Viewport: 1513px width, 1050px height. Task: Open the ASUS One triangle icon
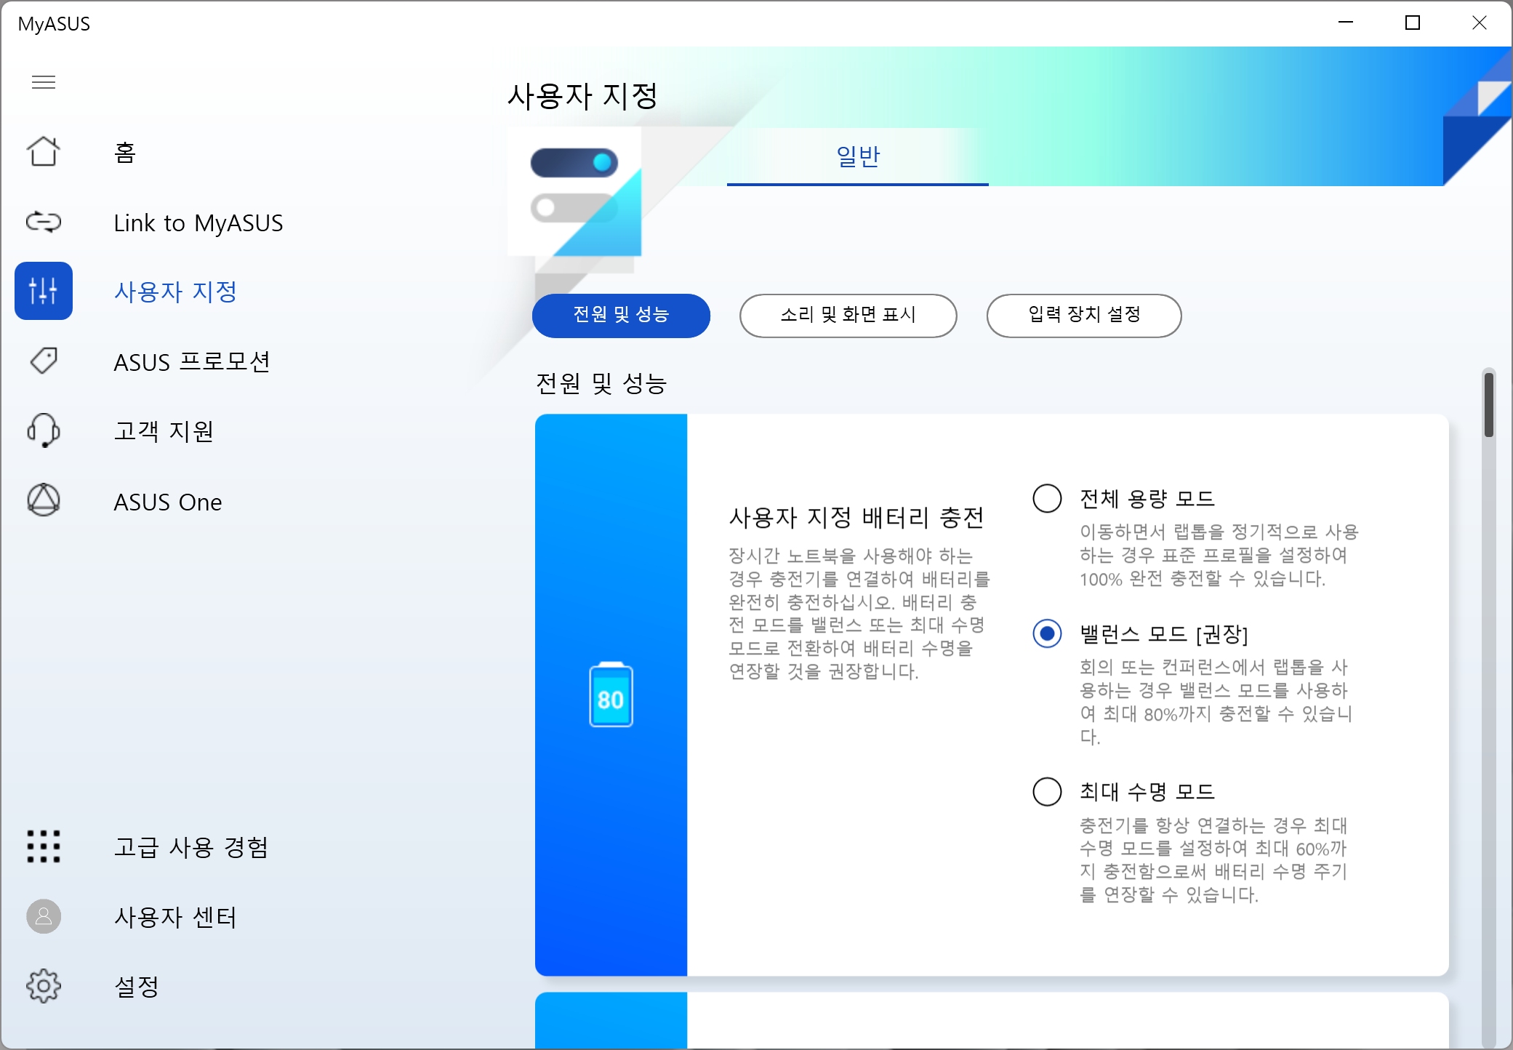click(44, 501)
